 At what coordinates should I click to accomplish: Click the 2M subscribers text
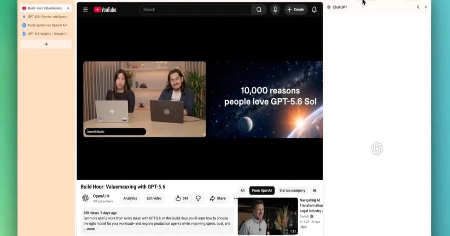(103, 201)
